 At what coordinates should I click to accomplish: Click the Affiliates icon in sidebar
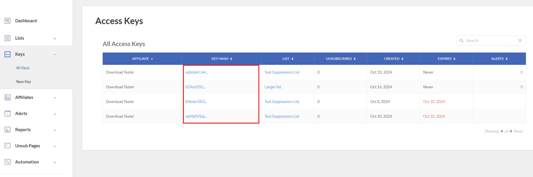click(x=7, y=97)
